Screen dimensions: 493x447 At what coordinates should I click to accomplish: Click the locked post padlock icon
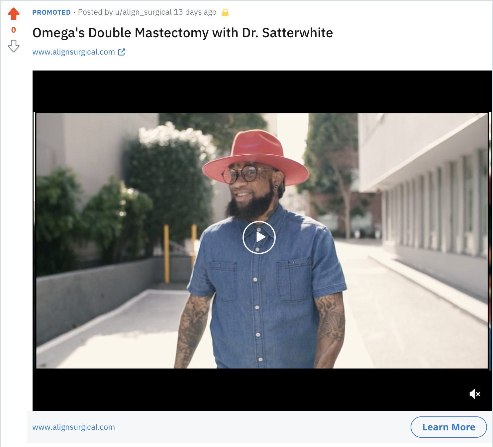225,13
